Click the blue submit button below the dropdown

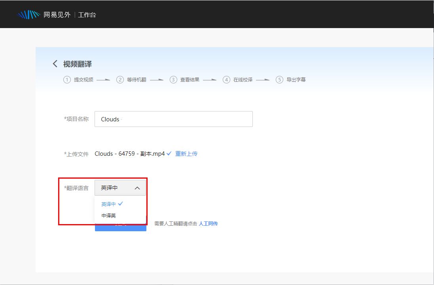click(x=120, y=227)
